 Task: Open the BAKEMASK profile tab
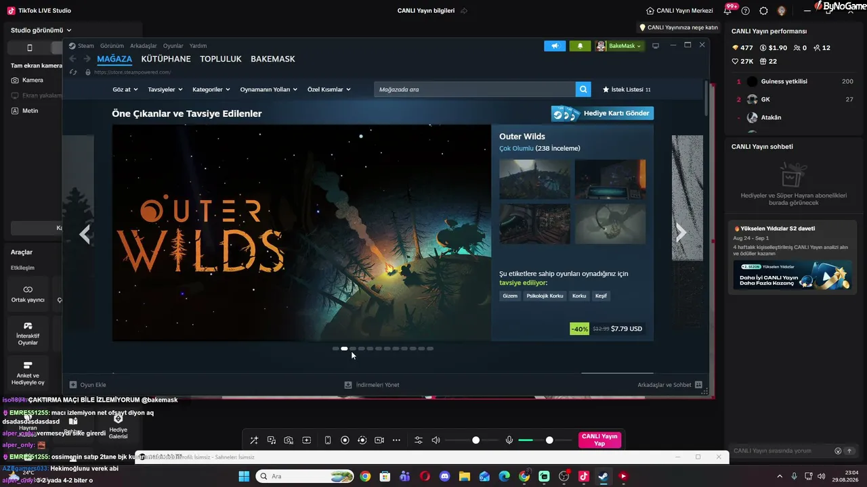273,59
